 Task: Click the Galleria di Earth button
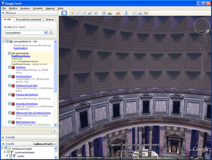pyautogui.click(x=45, y=144)
